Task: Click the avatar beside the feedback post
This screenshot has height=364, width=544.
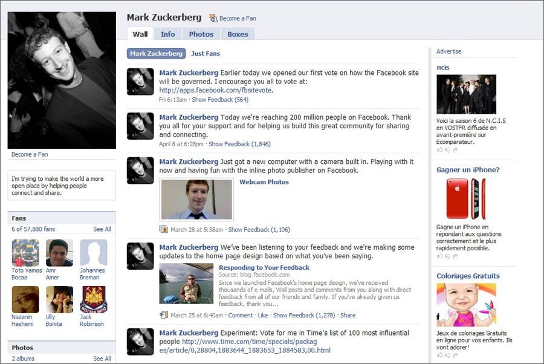Action: pos(140,256)
